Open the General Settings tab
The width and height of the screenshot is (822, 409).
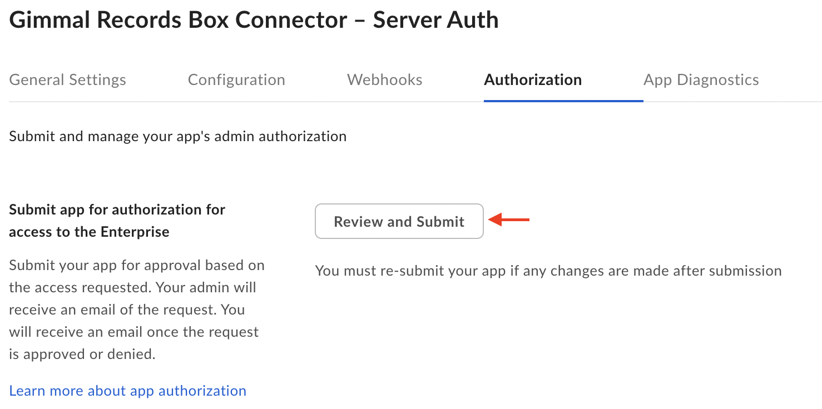click(x=67, y=80)
